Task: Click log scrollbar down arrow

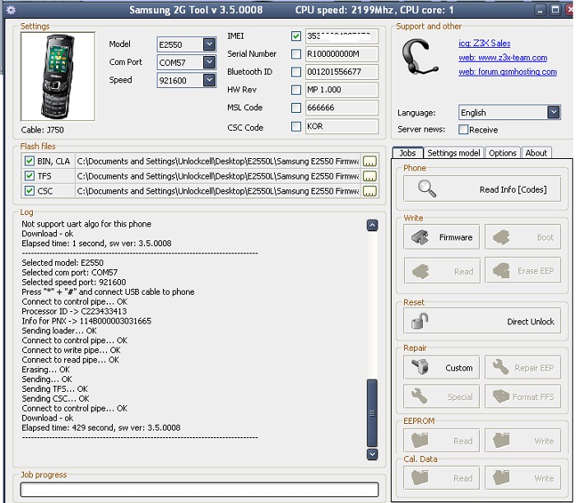Action: (x=372, y=454)
